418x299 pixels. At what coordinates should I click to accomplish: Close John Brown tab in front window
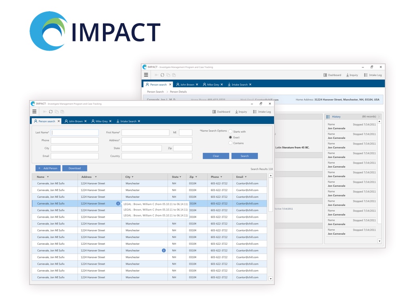pos(85,121)
